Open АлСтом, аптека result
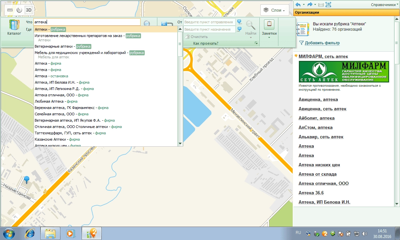This screenshot has height=240, width=400. [x=316, y=128]
